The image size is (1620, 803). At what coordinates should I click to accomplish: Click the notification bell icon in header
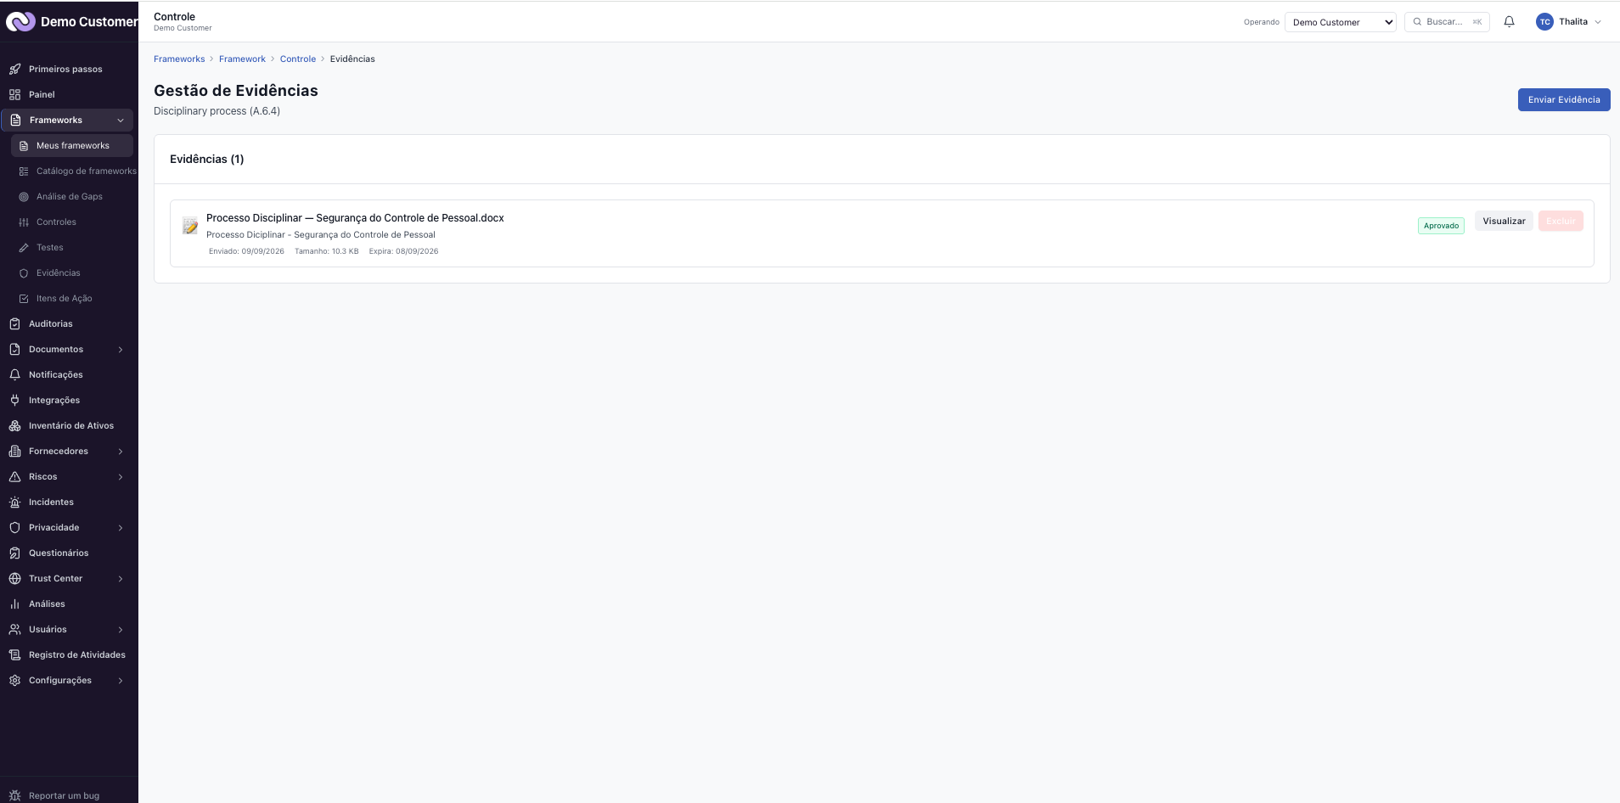pos(1509,22)
